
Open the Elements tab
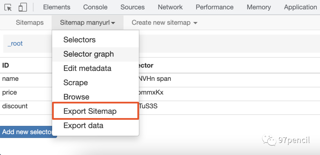click(x=57, y=7)
